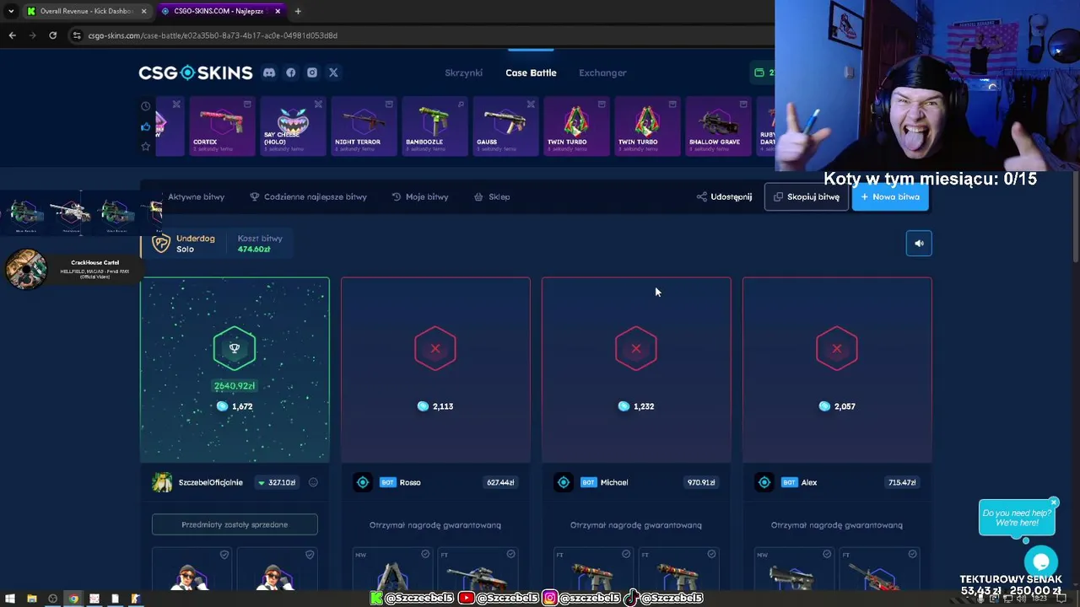
Task: Open Chrome from the Windows taskbar
Action: (x=73, y=599)
